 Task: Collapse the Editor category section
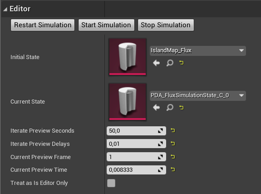click(5, 9)
